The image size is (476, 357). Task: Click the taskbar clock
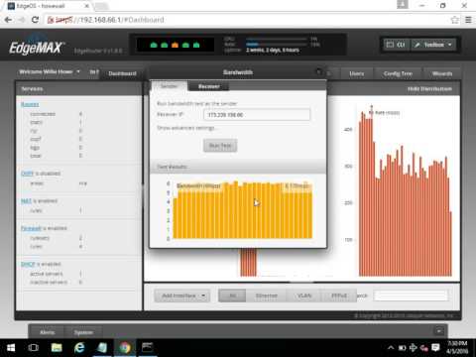pos(457,347)
